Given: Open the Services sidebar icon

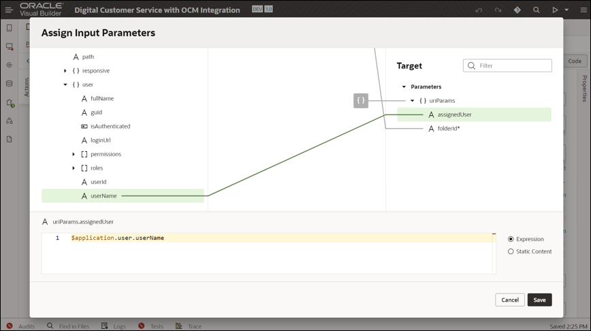Looking at the screenshot, I should pos(10,65).
